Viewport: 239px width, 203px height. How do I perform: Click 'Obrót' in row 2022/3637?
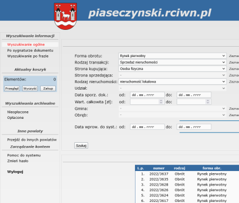tap(179, 174)
